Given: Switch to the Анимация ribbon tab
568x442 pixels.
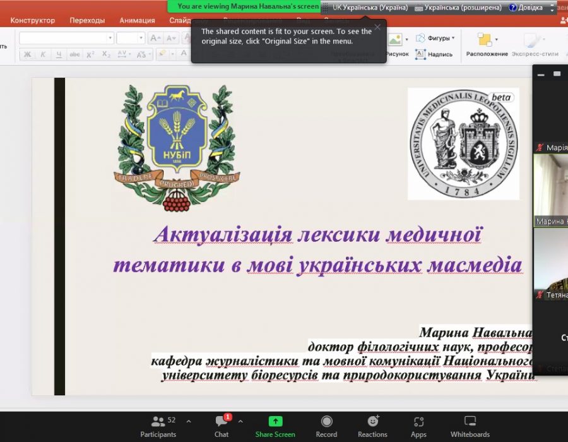Looking at the screenshot, I should click(x=137, y=20).
